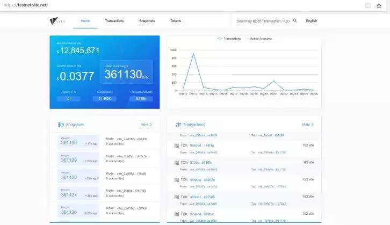Open snapshot height 361130

coord(69,143)
